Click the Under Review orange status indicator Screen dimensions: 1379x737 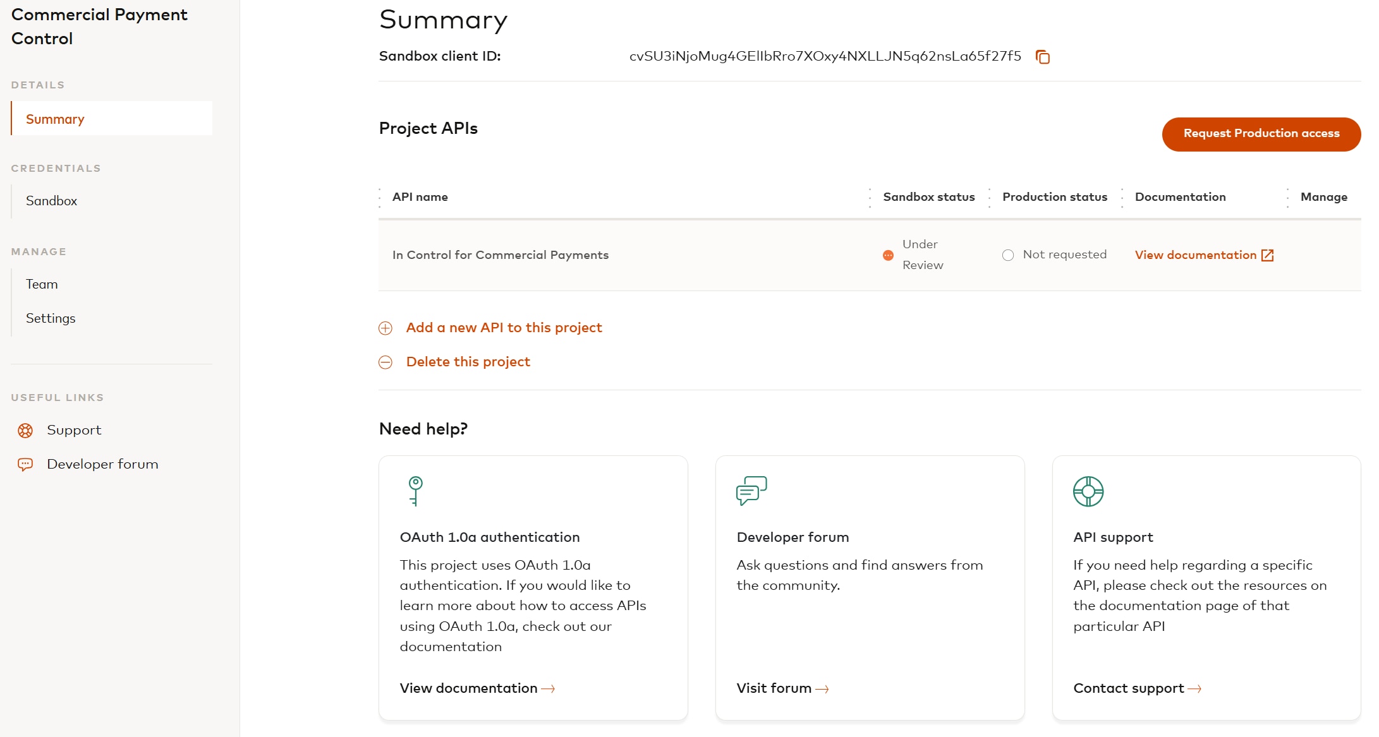[888, 255]
